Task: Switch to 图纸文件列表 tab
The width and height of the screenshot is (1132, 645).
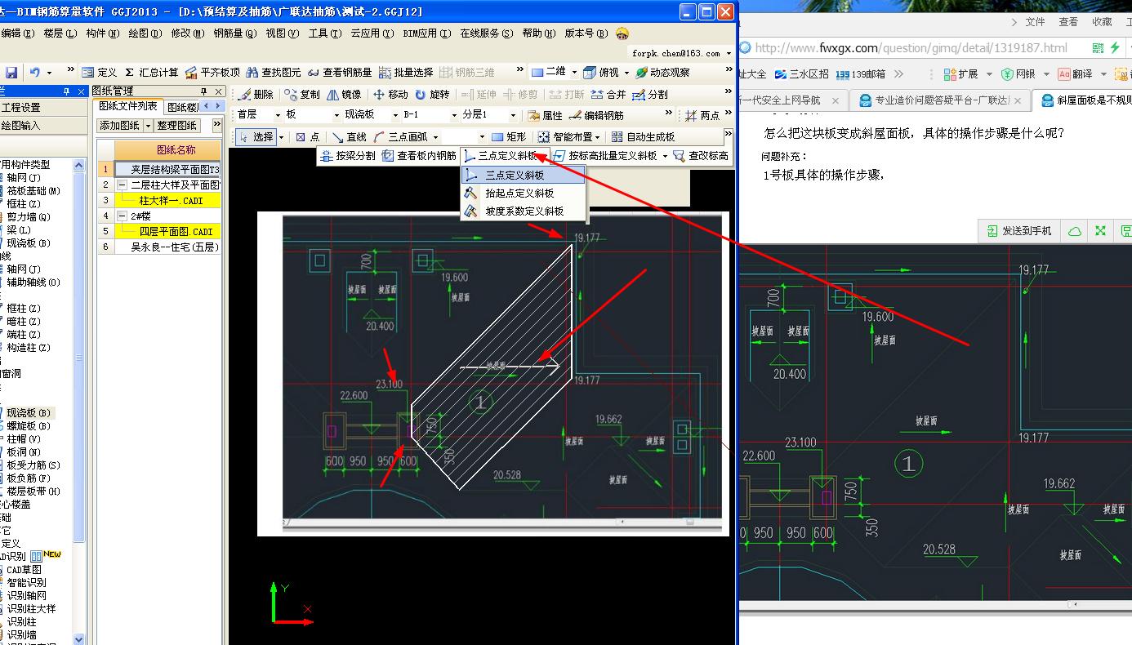Action: 128,106
